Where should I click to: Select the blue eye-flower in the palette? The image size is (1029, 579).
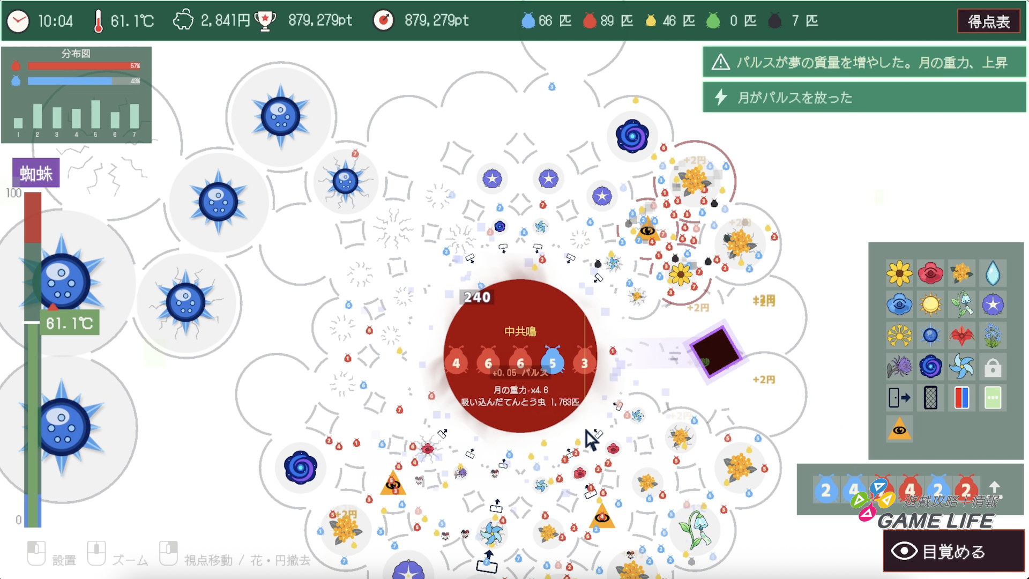[899, 305]
